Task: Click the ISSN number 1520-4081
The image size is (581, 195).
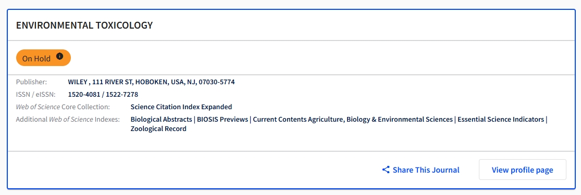Action: coord(84,94)
